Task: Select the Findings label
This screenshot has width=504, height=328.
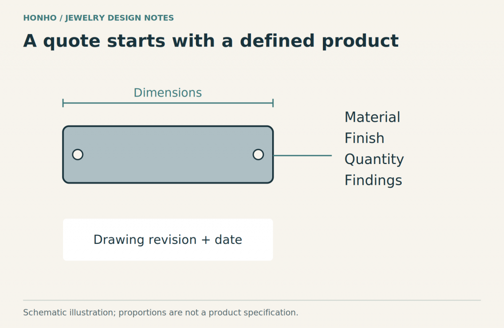Action: tap(373, 180)
